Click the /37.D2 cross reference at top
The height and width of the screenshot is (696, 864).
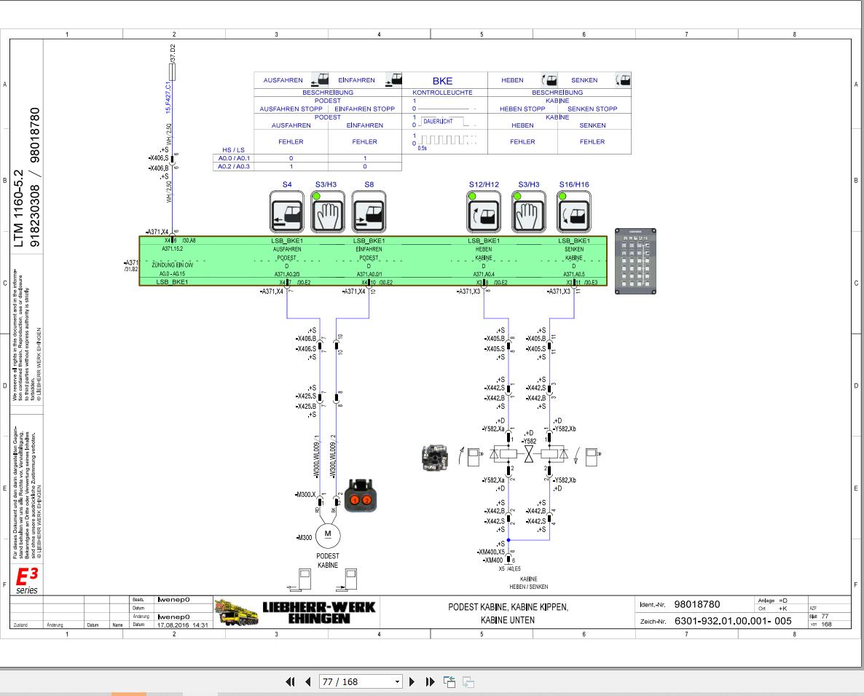(173, 53)
